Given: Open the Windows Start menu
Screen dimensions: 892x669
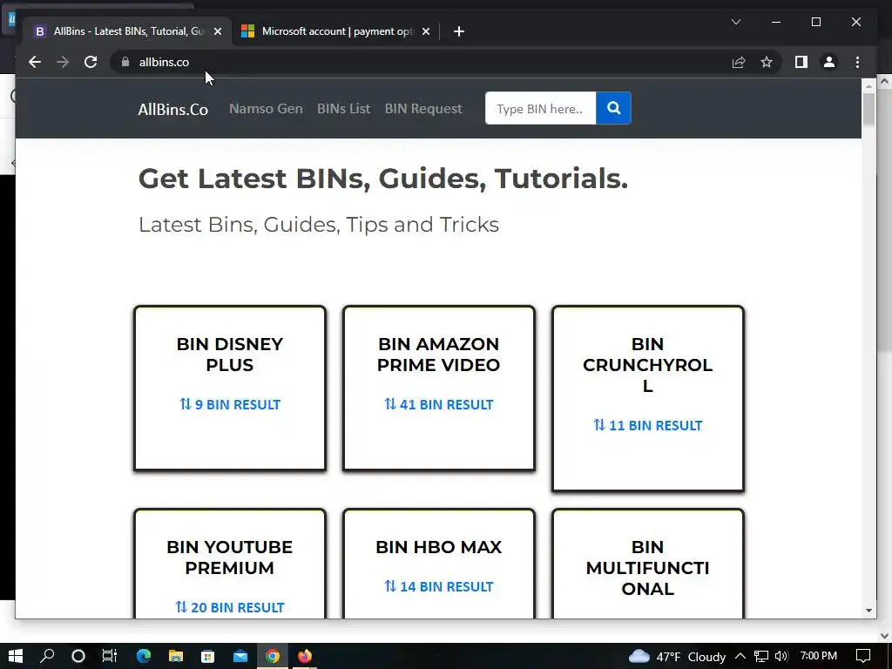Looking at the screenshot, I should [x=16, y=656].
